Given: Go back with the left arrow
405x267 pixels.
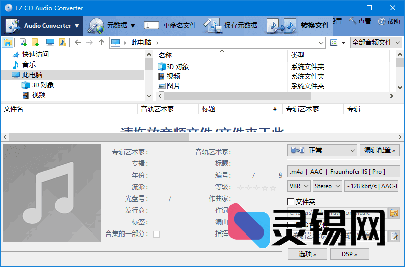Looking at the screenshot, I should coord(78,42).
